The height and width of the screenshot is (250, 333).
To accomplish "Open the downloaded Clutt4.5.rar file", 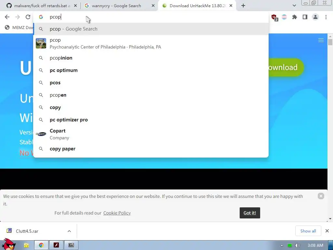I will pyautogui.click(x=27, y=231).
